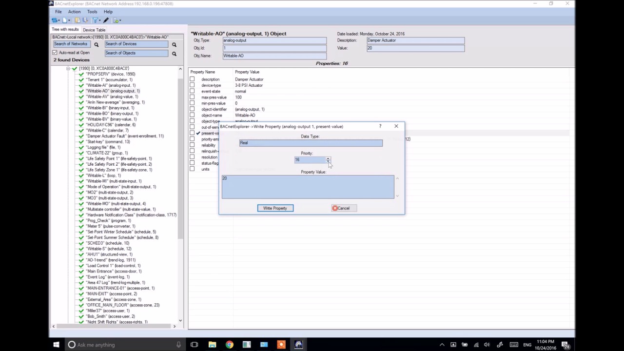Open arrow beside network scan icon
The width and height of the screenshot is (624, 351).
59,20
